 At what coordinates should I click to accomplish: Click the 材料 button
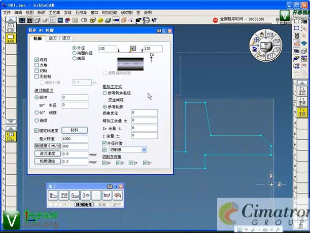pos(74,130)
